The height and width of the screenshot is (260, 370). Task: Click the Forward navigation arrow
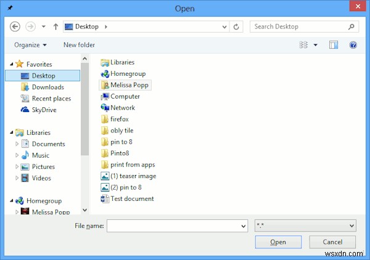pos(30,26)
